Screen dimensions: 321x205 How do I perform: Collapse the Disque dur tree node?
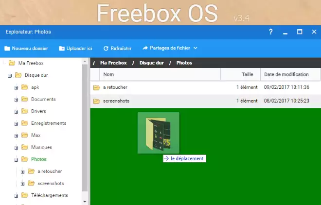[x=10, y=76]
